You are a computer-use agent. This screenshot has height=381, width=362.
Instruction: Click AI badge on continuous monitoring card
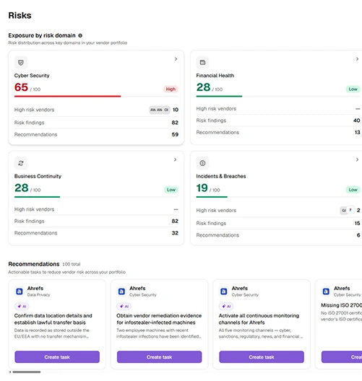(x=226, y=306)
